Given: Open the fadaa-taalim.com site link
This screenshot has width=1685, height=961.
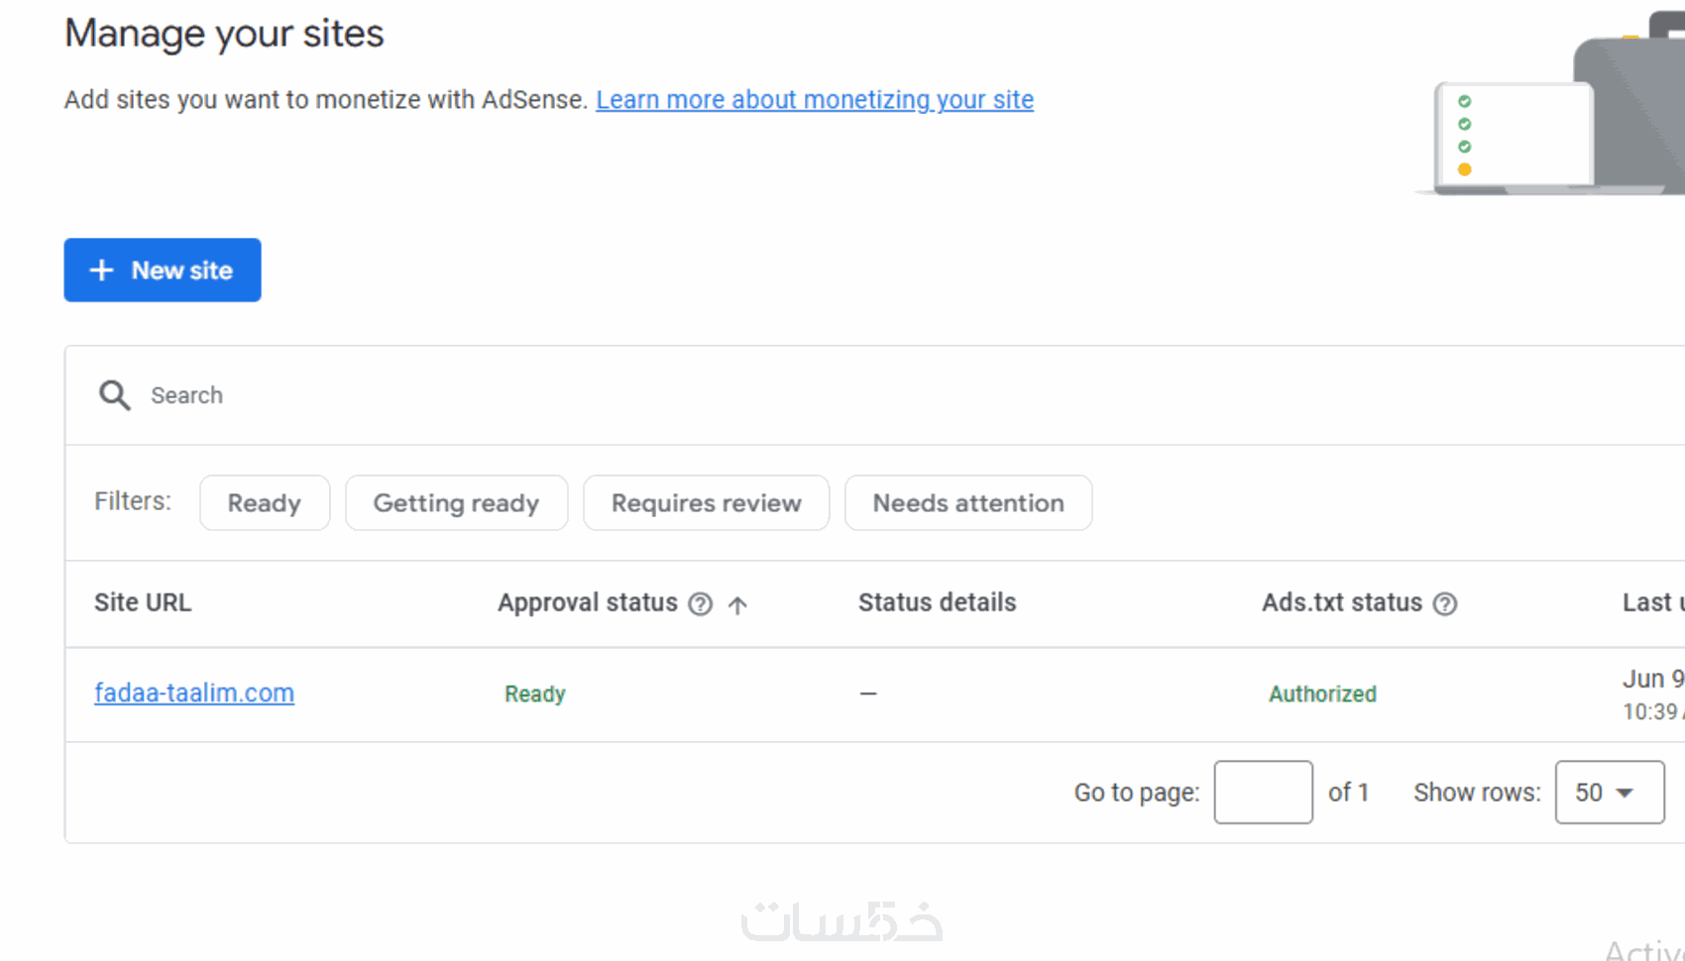Looking at the screenshot, I should [x=194, y=694].
